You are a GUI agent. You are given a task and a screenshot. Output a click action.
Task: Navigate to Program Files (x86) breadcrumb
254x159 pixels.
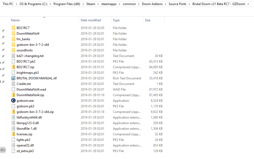click(67, 4)
